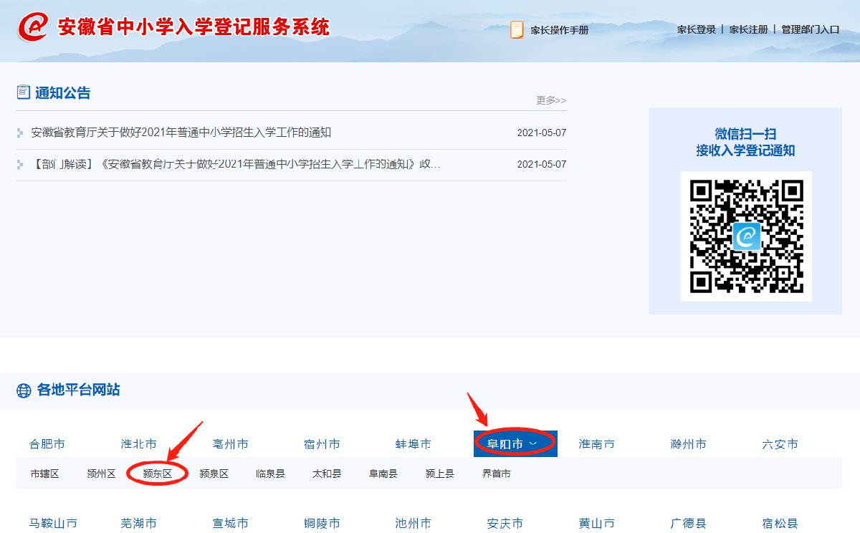Select 安庆市 platform
The height and width of the screenshot is (533, 860).
coord(505,524)
